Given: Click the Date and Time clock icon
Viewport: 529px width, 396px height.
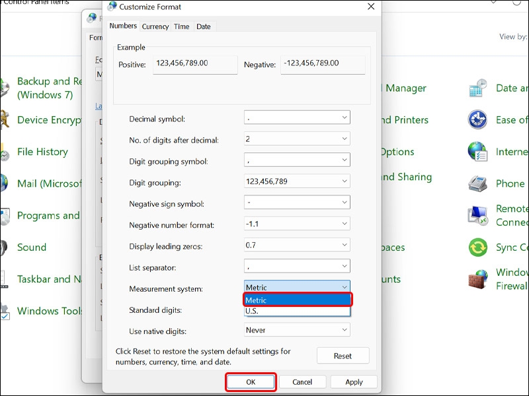Looking at the screenshot, I should (x=477, y=88).
